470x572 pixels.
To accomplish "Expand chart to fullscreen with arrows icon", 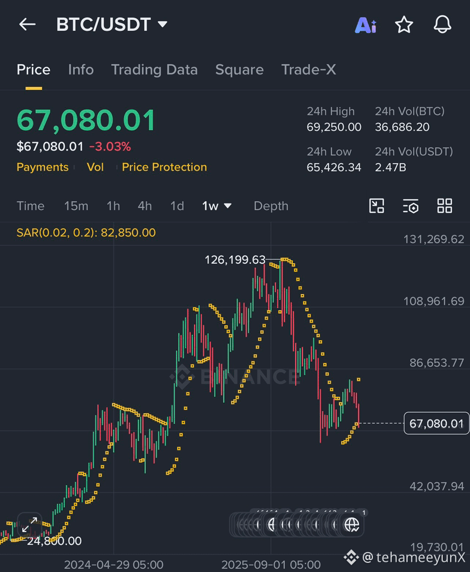I will pyautogui.click(x=30, y=525).
